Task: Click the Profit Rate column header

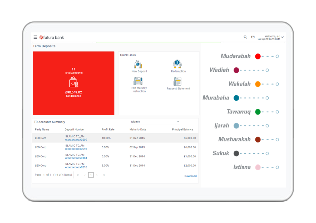Action: coord(108,130)
